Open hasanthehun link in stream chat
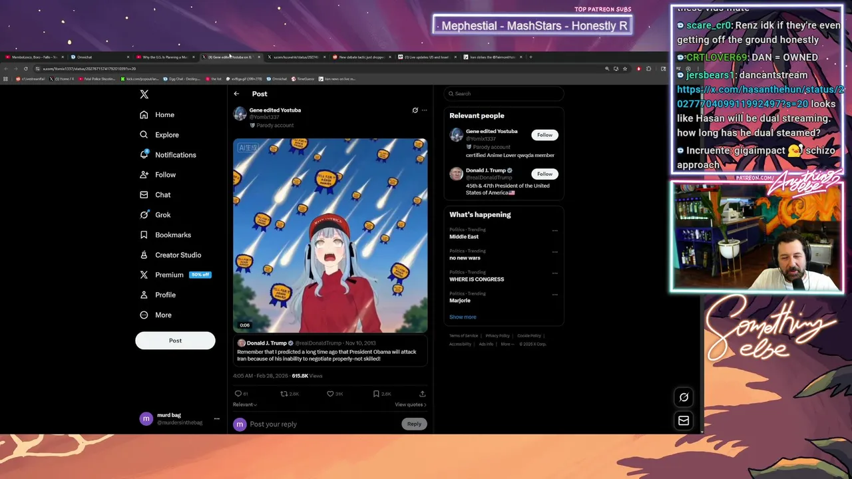The width and height of the screenshot is (852, 479). tap(760, 96)
